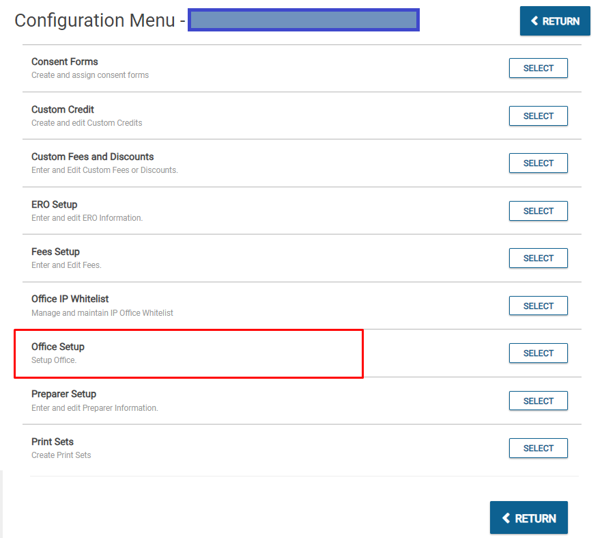Click the redacted office name field
This screenshot has width=602, height=538.
[303, 20]
